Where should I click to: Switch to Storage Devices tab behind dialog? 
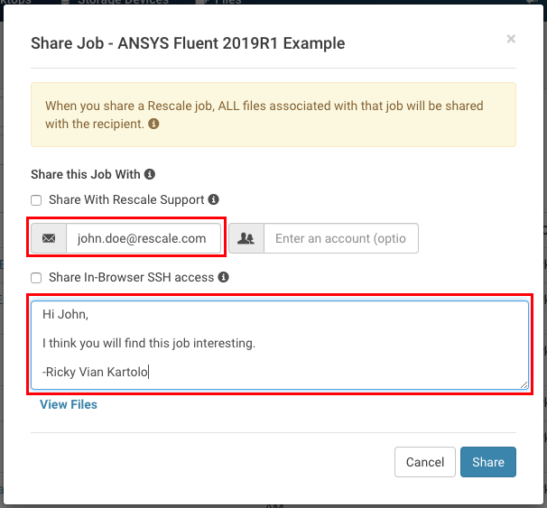[116, 2]
